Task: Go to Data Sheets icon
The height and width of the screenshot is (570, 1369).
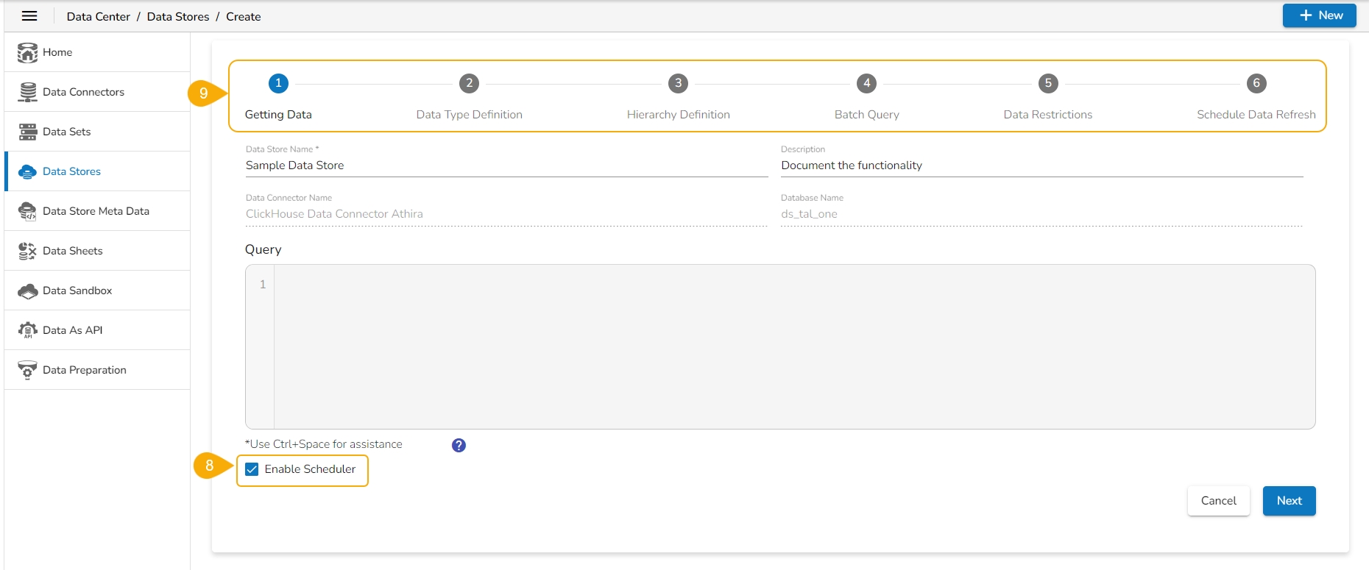Action: point(27,251)
